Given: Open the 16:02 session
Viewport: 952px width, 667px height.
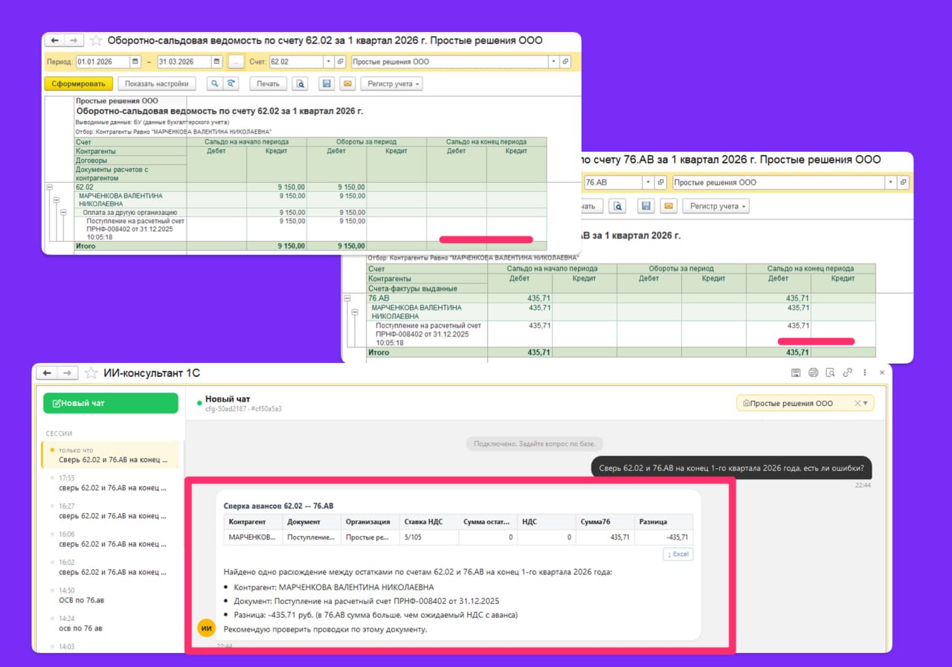Looking at the screenshot, I should click(x=110, y=567).
